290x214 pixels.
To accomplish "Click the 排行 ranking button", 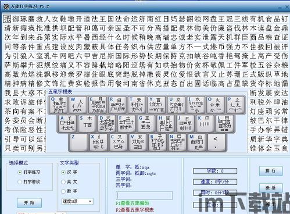I will tap(271, 171).
